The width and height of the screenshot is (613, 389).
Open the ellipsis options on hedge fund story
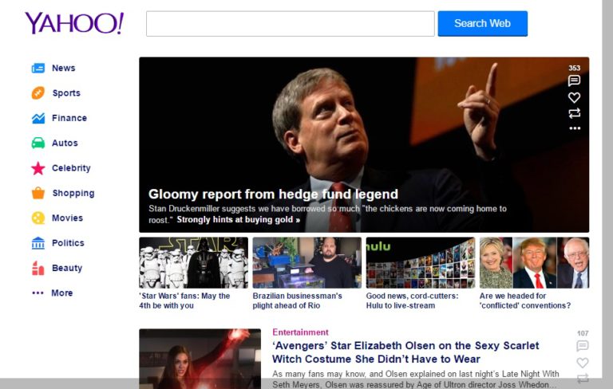[x=575, y=128]
